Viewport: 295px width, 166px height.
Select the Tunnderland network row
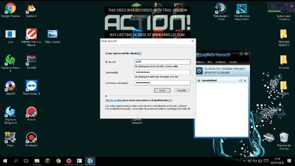(222, 80)
